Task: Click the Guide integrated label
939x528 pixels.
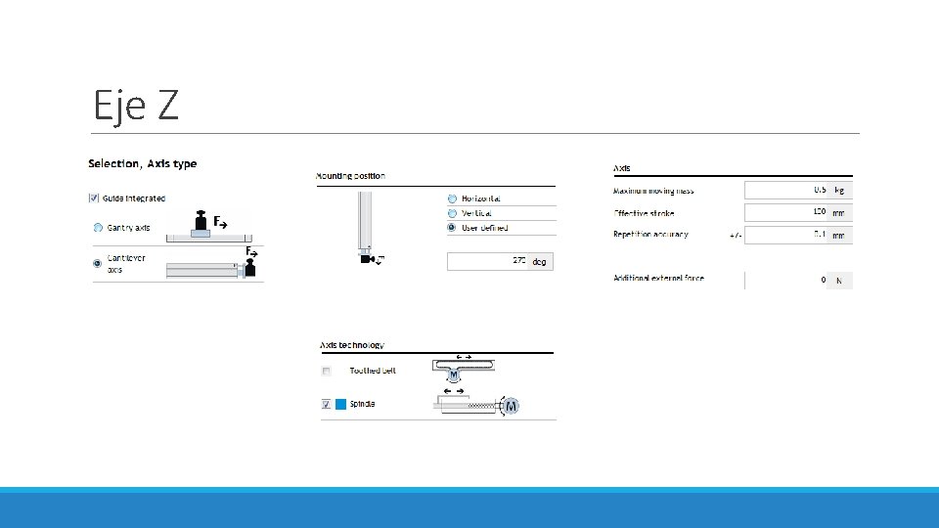Action: tap(134, 198)
